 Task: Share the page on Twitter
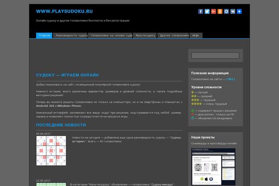click(207, 12)
